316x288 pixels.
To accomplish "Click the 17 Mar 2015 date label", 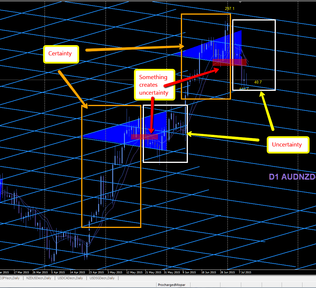I will (21, 272).
